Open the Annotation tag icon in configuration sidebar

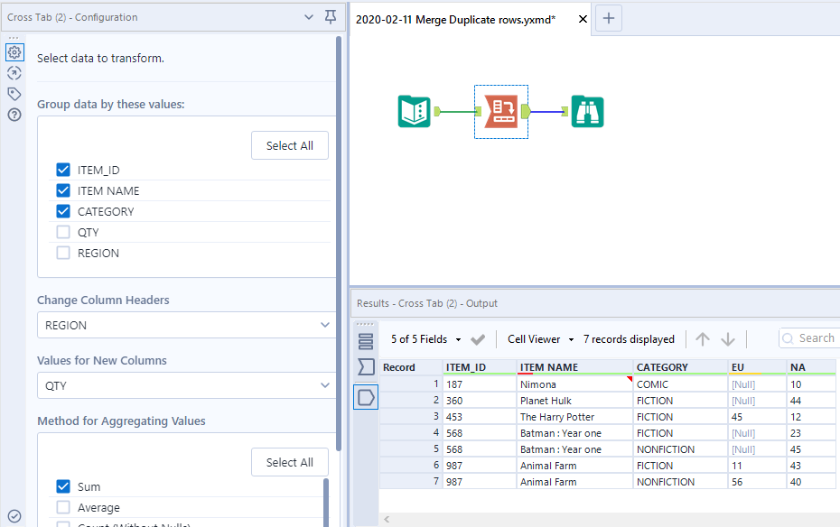coord(14,94)
